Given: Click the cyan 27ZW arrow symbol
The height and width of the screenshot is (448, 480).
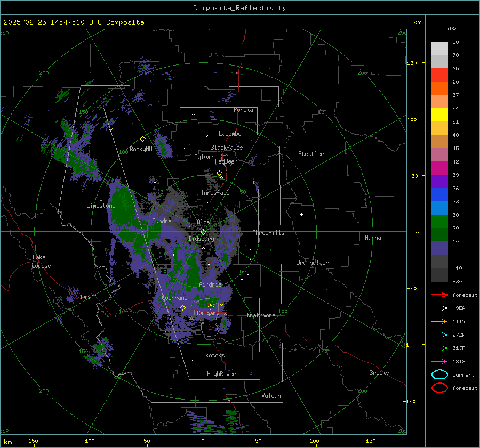Looking at the screenshot, I should coord(439,335).
